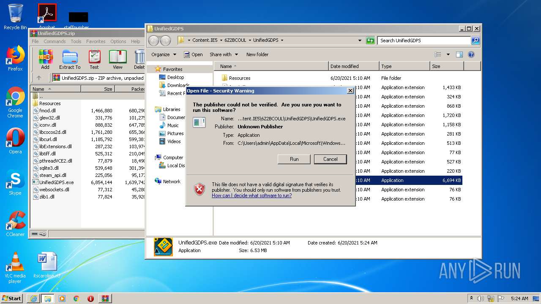Show hidden system tray icons
This screenshot has width=541, height=304.
pyautogui.click(x=471, y=299)
